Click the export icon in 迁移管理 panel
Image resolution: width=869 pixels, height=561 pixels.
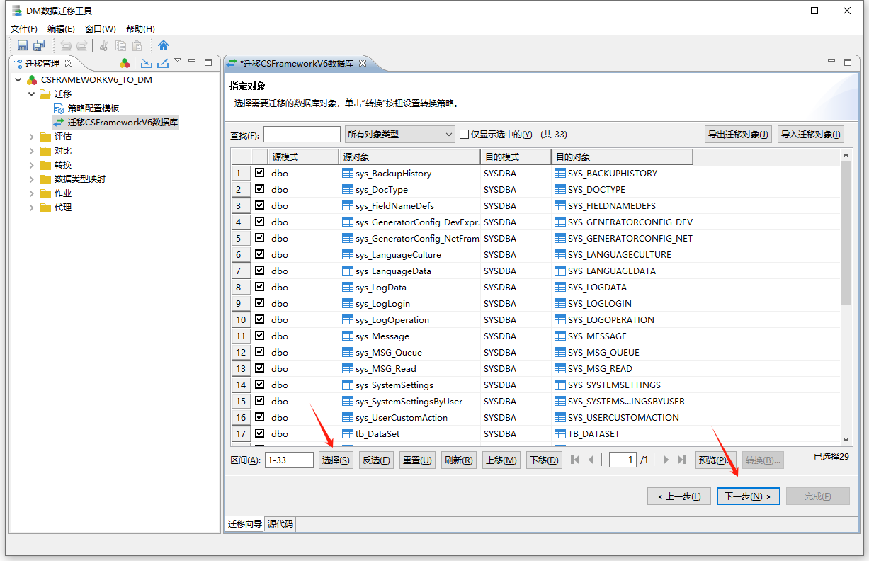point(163,63)
